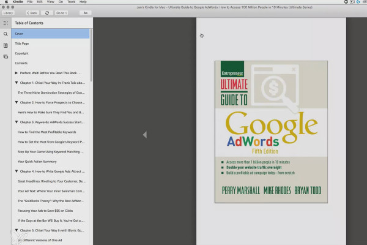Open Preface: Wait! Before You Read This Book

point(51,73)
